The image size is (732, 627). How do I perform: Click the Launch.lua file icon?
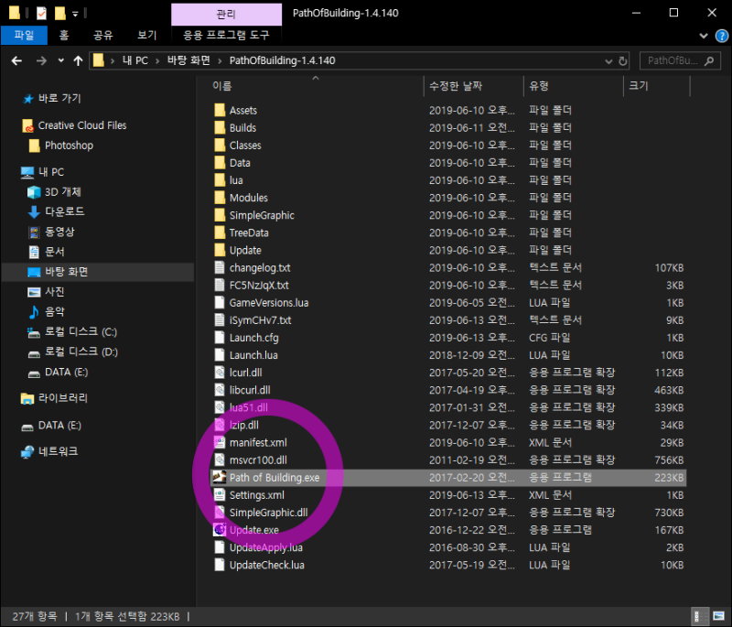220,355
